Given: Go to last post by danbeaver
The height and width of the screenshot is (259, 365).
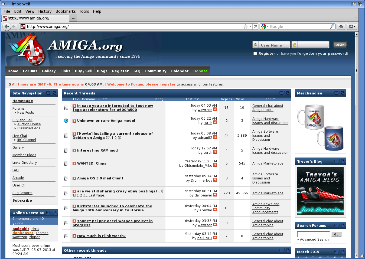Looking at the screenshot, I should [x=215, y=195].
